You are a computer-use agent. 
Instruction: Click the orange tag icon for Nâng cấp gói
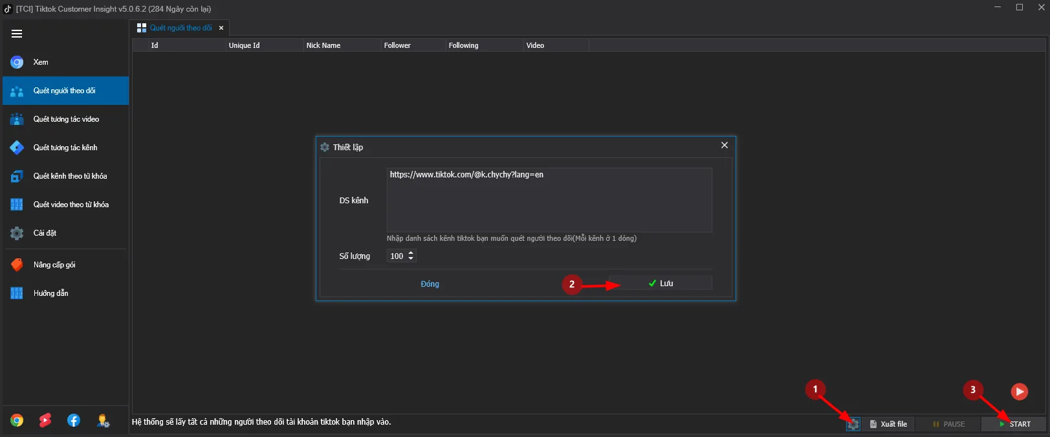tap(17, 265)
